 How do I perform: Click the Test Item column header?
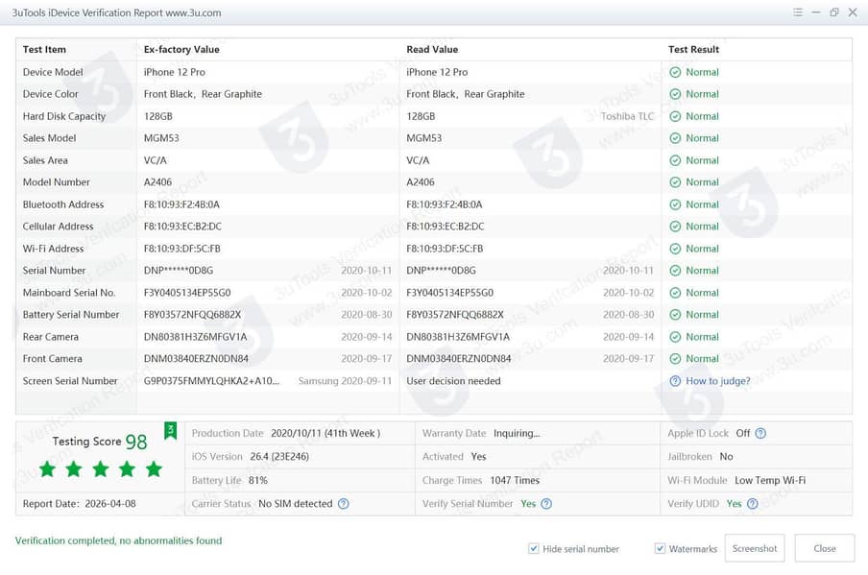click(x=44, y=49)
